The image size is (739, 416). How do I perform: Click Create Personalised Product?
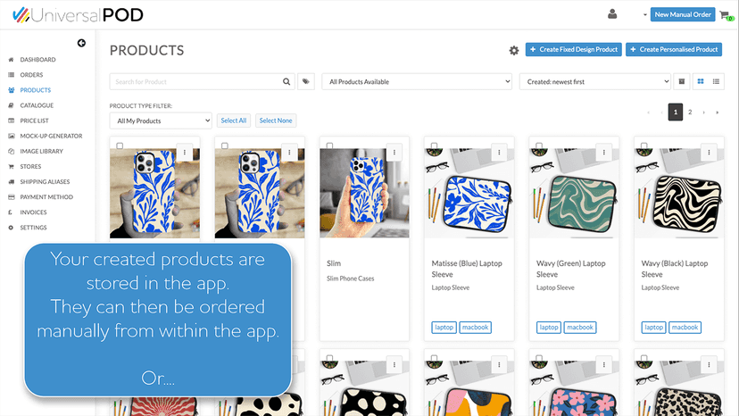674,49
